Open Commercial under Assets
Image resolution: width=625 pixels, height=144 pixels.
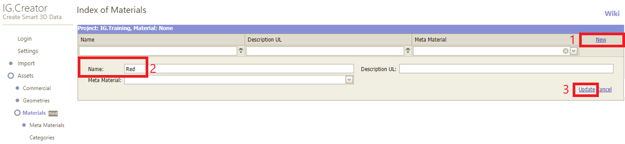[37, 88]
